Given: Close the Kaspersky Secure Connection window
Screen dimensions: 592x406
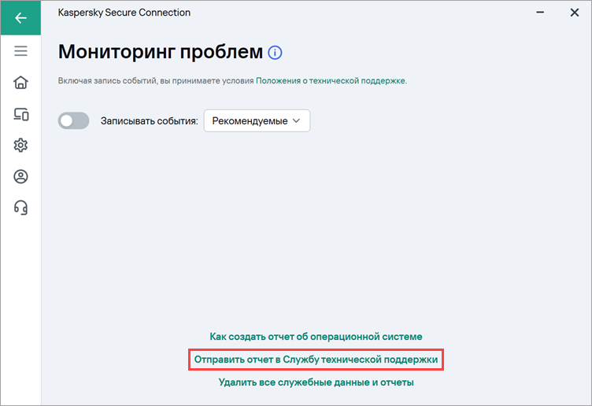Looking at the screenshot, I should point(575,13).
